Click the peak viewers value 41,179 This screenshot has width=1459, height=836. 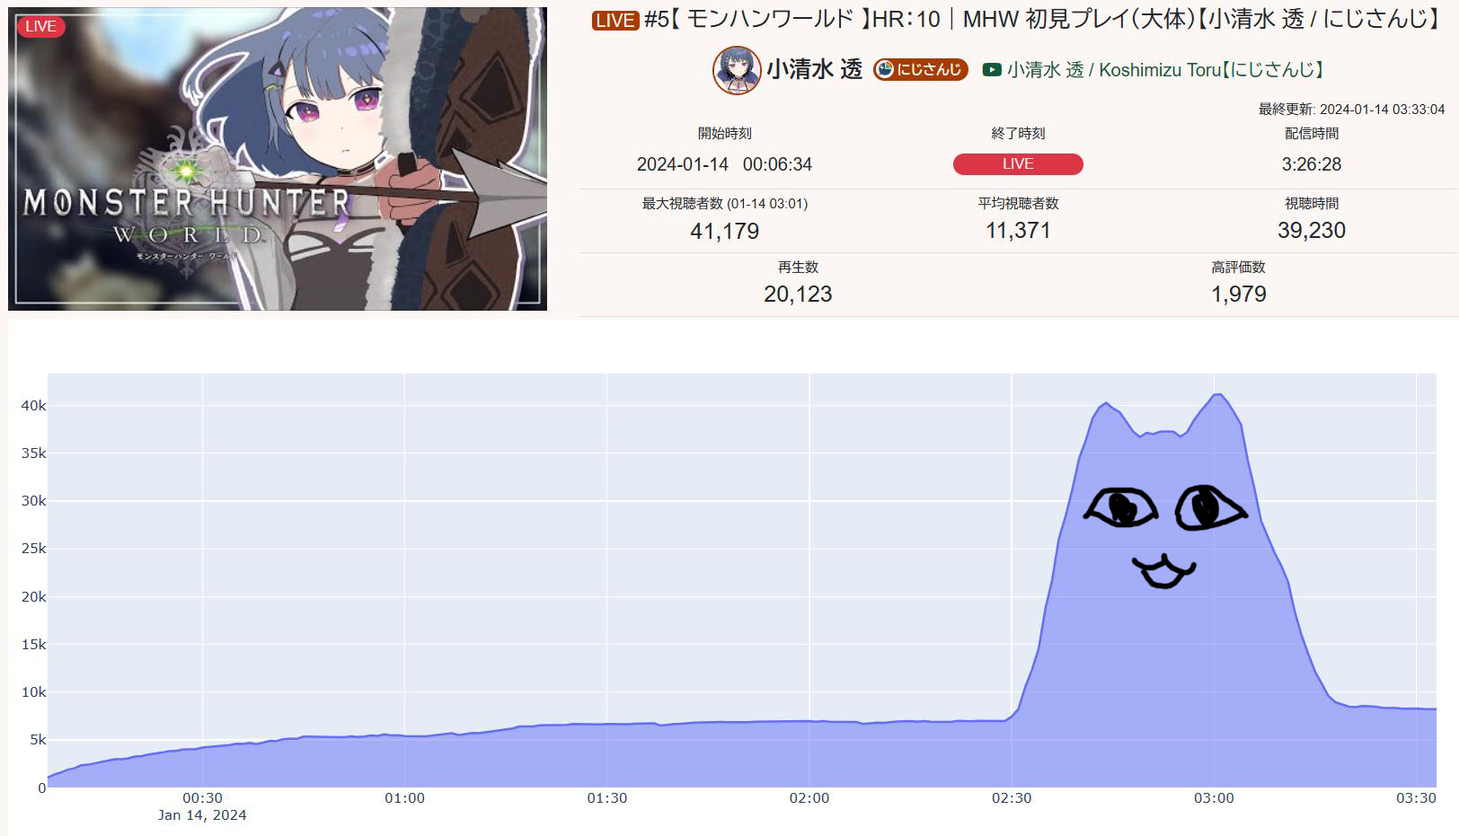click(x=725, y=231)
